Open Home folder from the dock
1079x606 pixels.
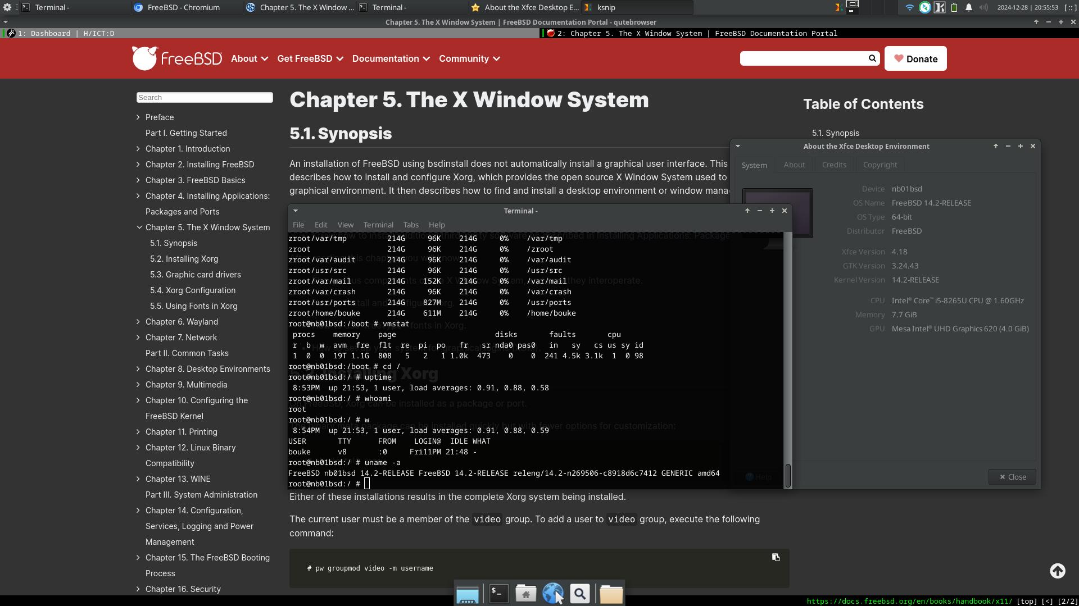[x=525, y=593]
